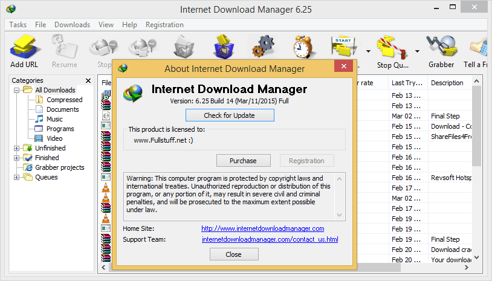The height and width of the screenshot is (281, 492).
Task: Click the download list scroll-down arrow
Action: (x=477, y=257)
